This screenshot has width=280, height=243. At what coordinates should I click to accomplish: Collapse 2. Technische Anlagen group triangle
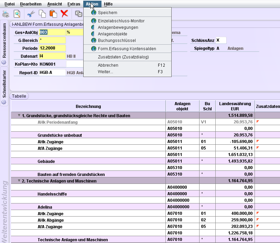pos(19,181)
